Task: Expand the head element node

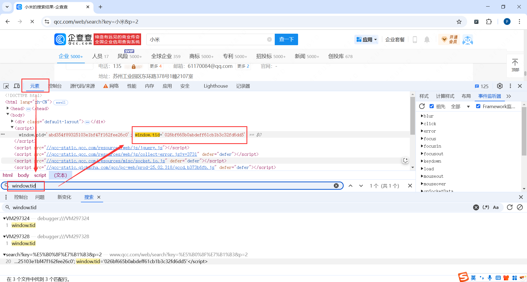Action: coord(8,108)
